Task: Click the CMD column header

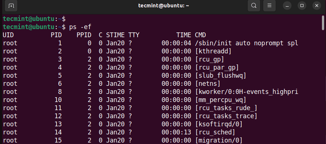Action: (x=200, y=35)
